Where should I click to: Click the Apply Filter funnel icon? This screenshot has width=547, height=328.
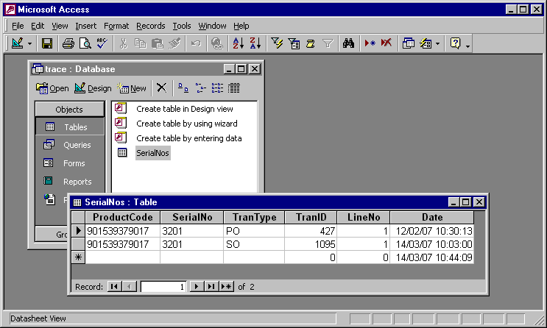pyautogui.click(x=328, y=43)
